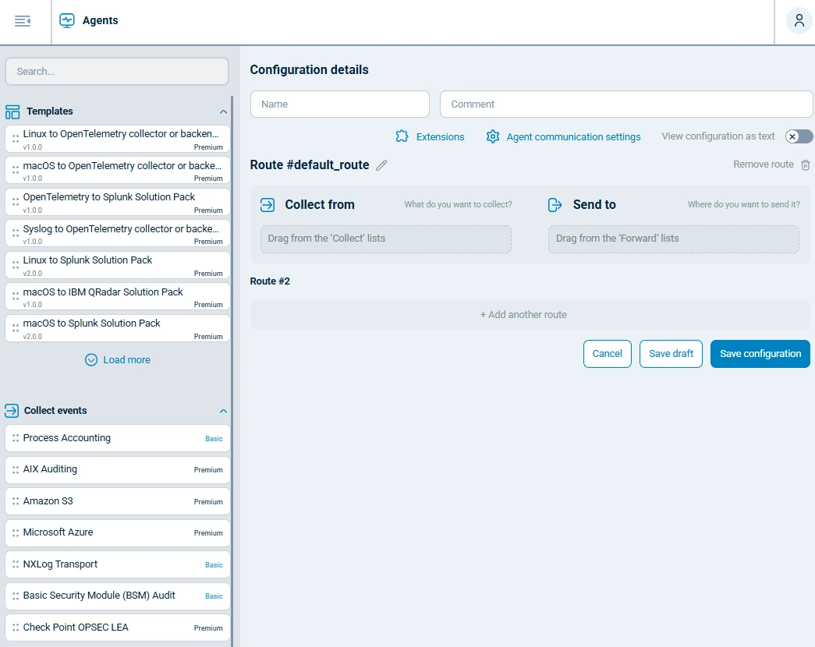Click the pencil to rename default_route
This screenshot has height=647, width=815.
click(x=381, y=164)
